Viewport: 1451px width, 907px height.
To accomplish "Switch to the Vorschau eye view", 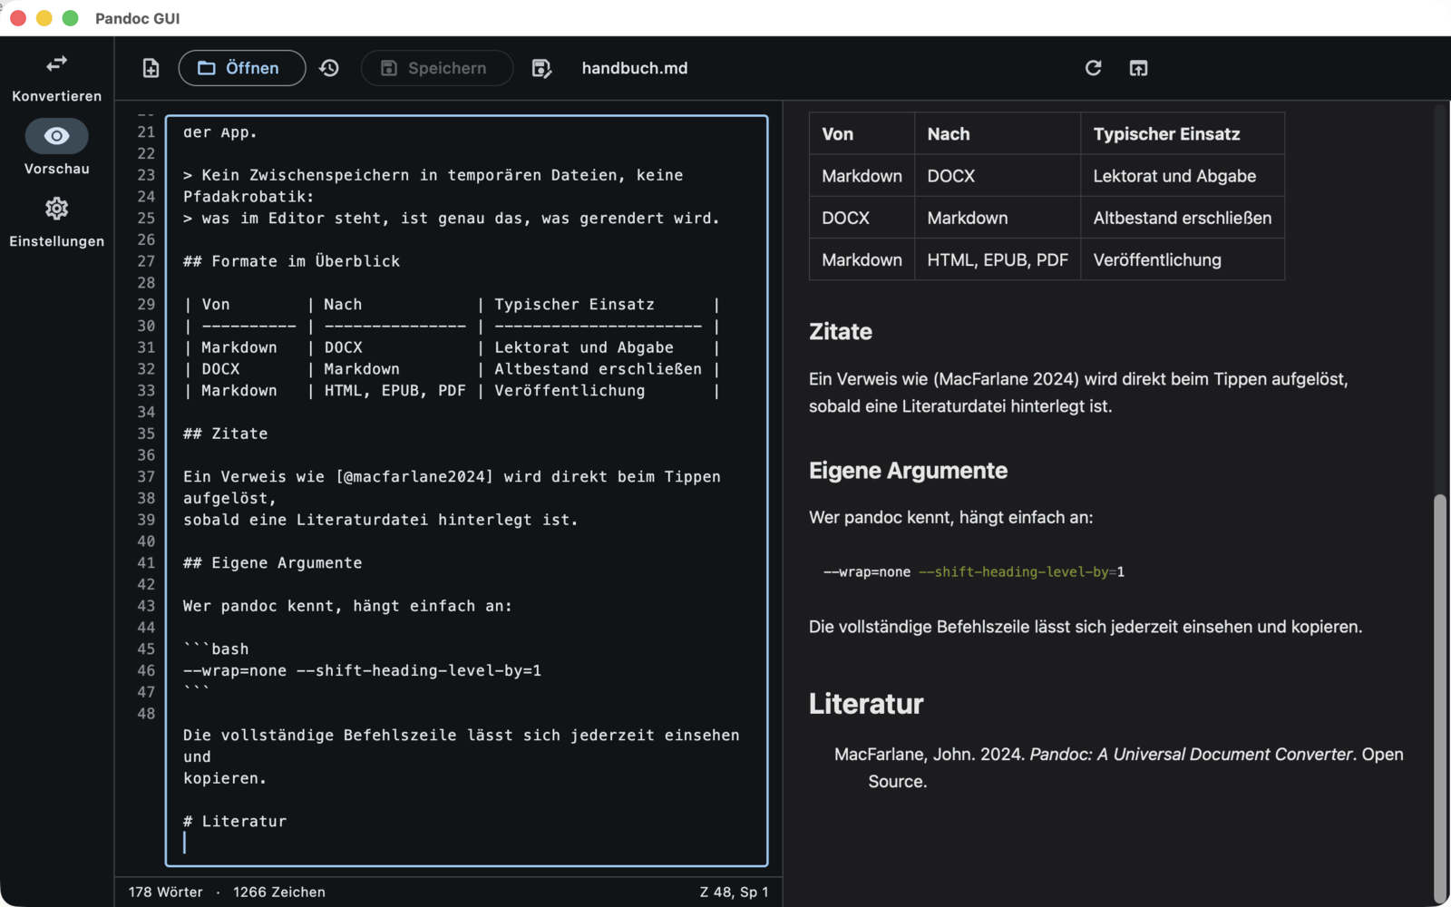I will pyautogui.click(x=56, y=148).
